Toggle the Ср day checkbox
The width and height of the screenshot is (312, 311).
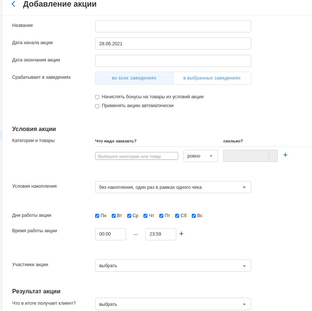(x=129, y=216)
